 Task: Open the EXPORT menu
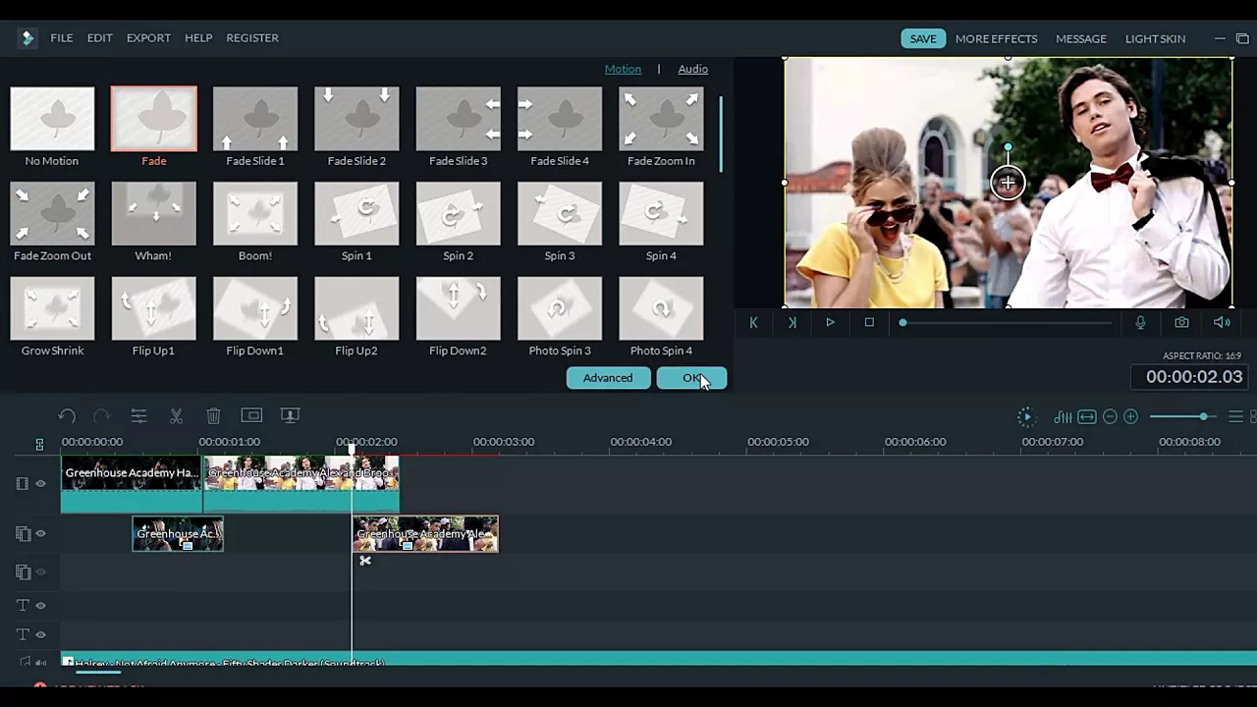[148, 38]
